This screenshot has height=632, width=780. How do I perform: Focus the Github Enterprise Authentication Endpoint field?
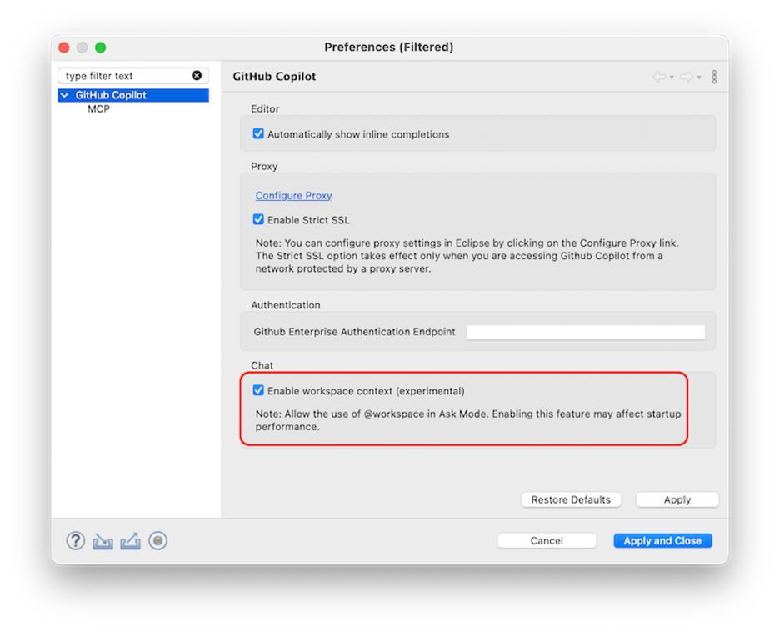click(586, 332)
